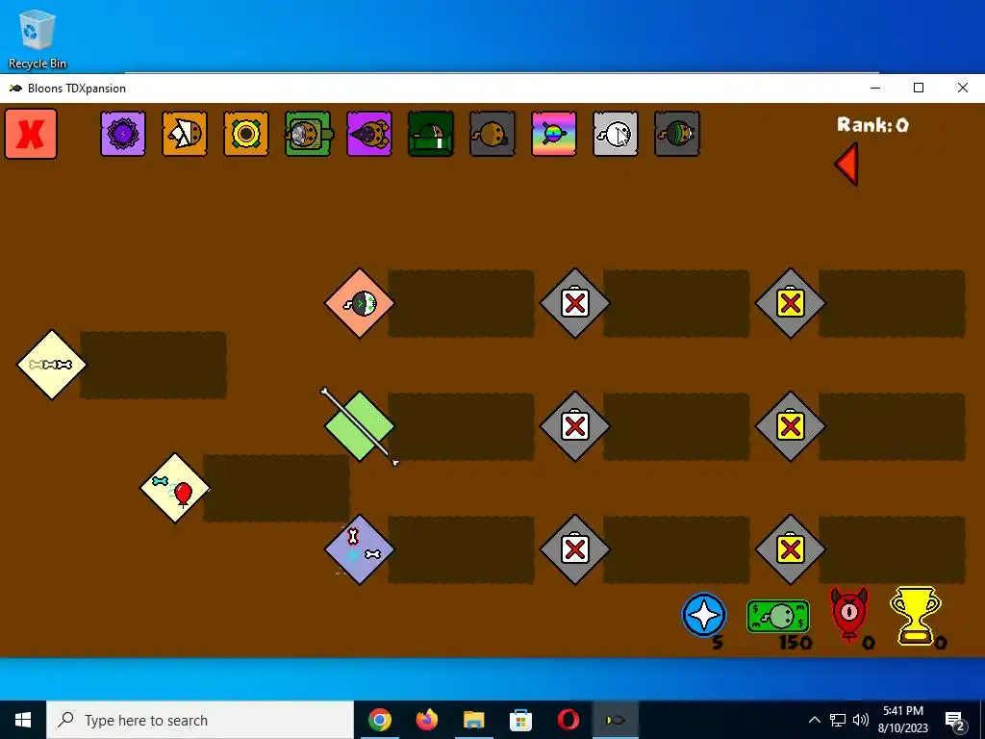Click the Bloons TDXpansion taskbar button
The image size is (985, 739).
615,720
